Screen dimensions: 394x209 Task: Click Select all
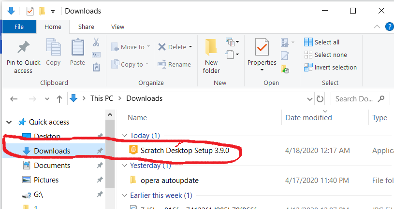pyautogui.click(x=321, y=42)
